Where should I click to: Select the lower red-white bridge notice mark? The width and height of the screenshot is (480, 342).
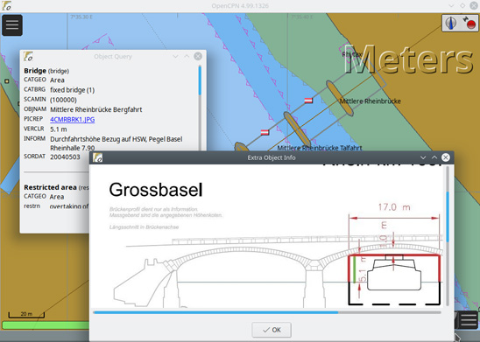pos(265,132)
